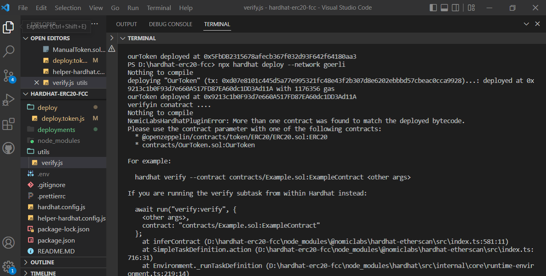Open the Selection menu
This screenshot has height=276, width=546.
click(x=68, y=8)
